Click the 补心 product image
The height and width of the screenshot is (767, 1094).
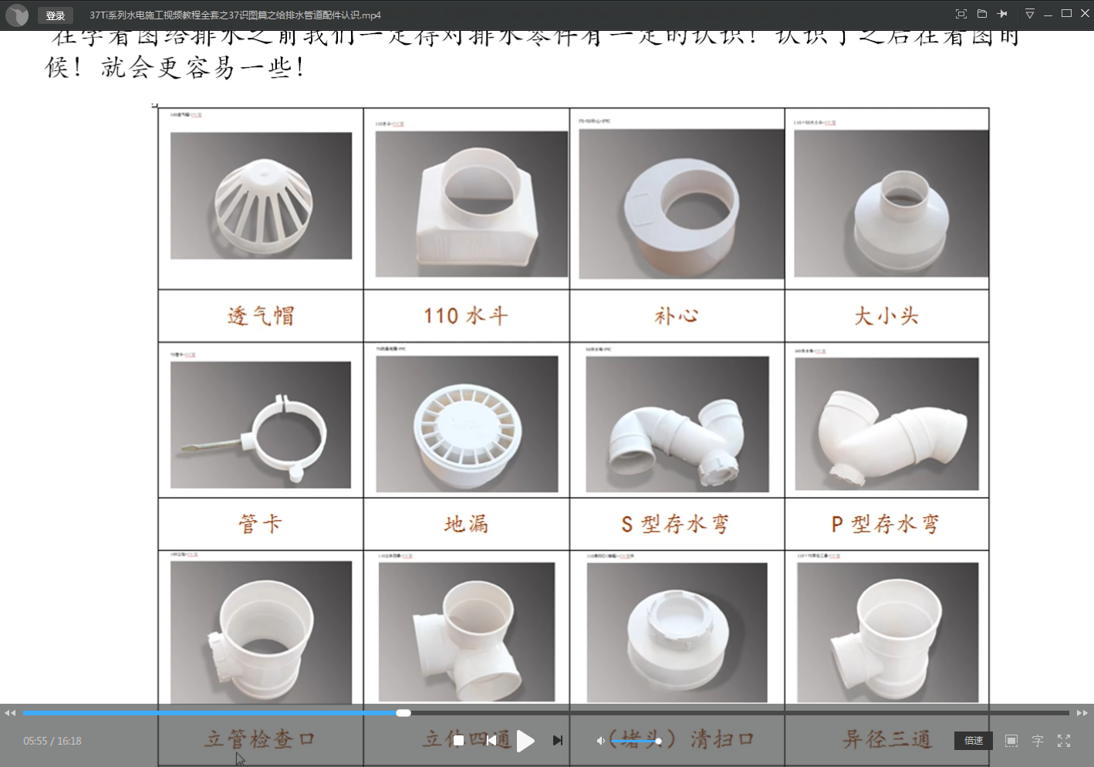point(681,204)
